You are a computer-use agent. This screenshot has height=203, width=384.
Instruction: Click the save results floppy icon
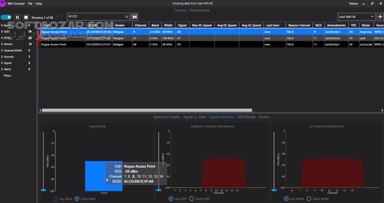click(134, 16)
